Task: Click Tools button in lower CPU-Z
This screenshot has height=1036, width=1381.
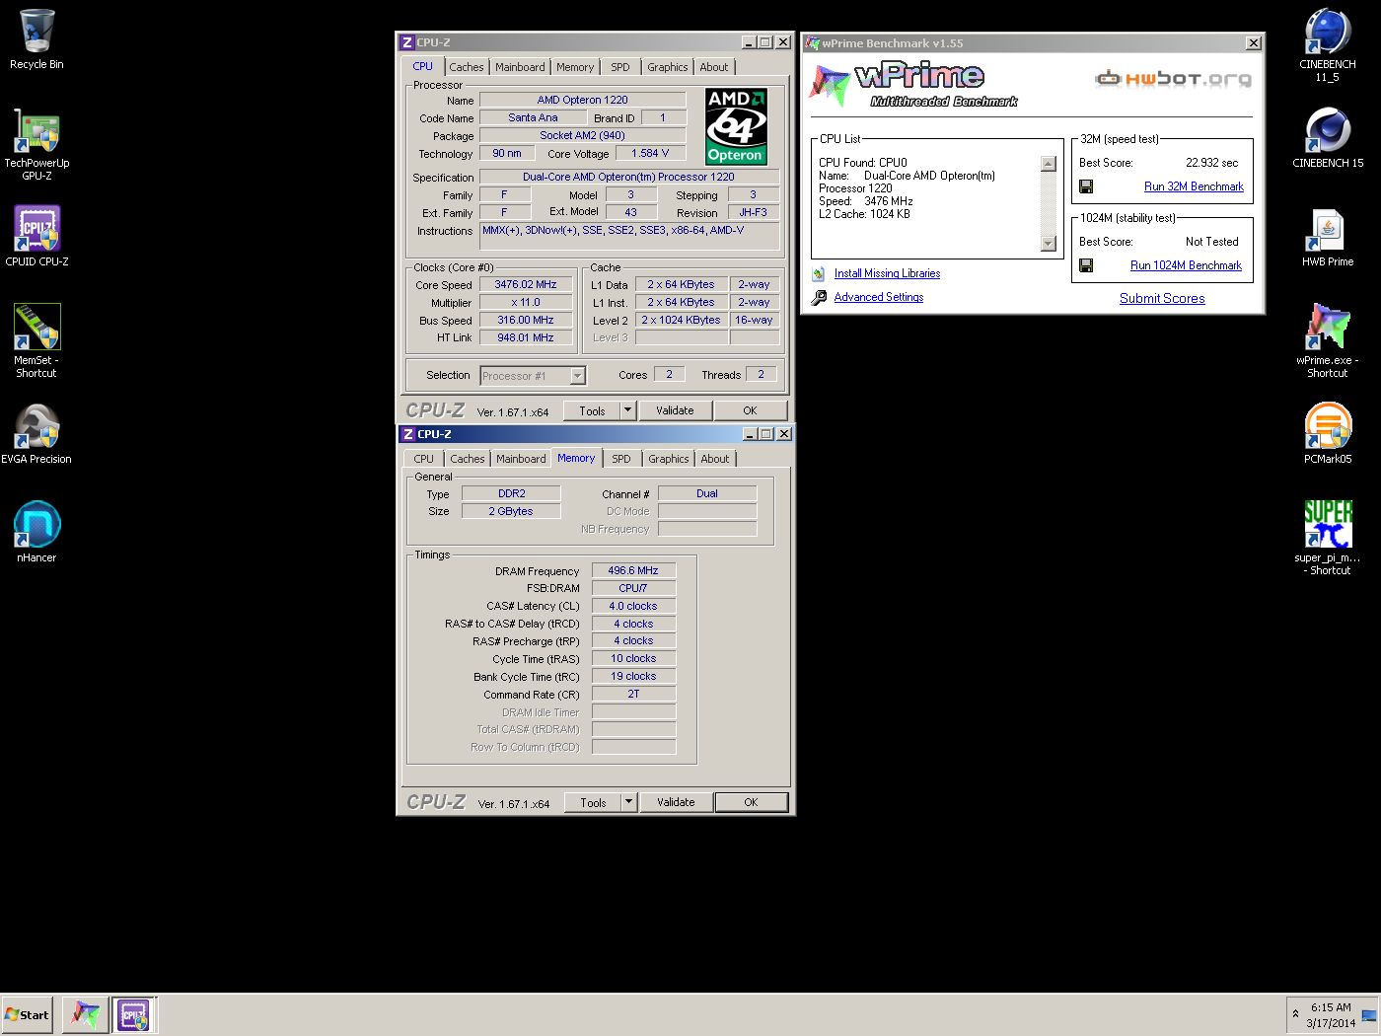Action: [593, 802]
